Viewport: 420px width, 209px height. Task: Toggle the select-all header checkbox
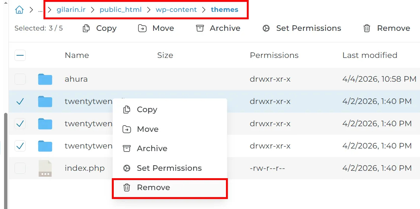pyautogui.click(x=20, y=55)
